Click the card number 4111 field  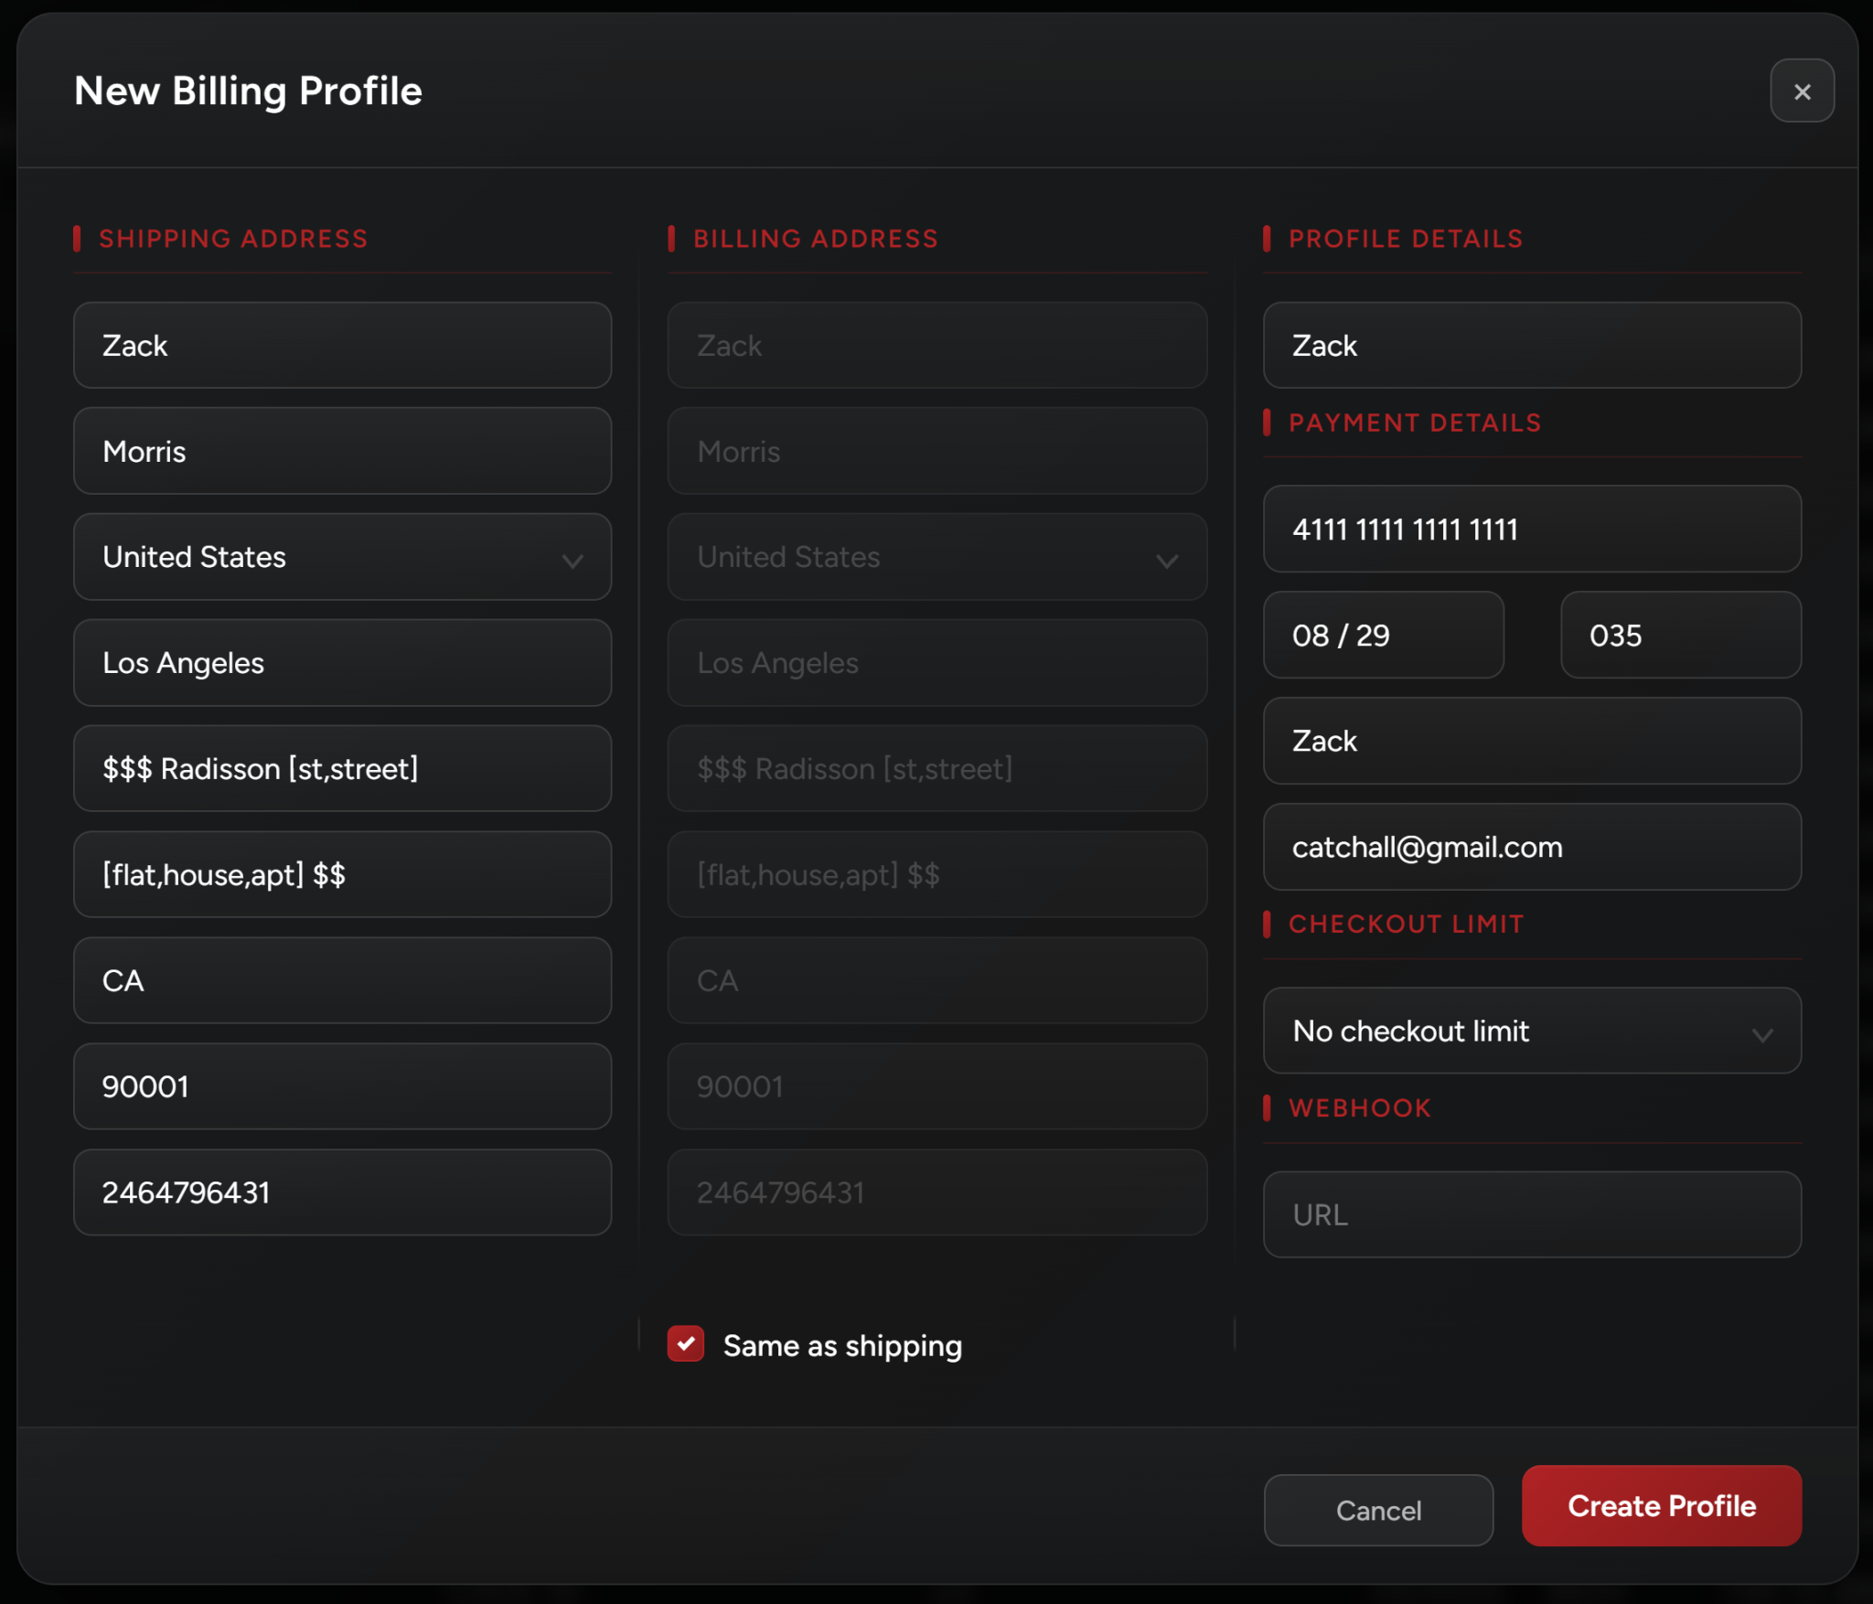pyautogui.click(x=1531, y=529)
